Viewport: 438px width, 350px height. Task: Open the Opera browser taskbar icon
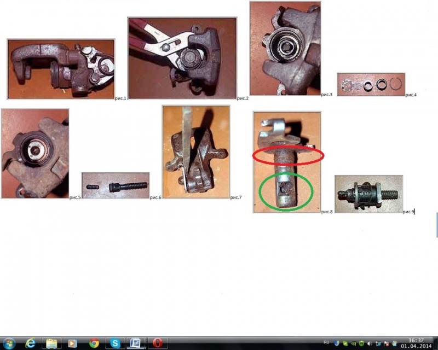157,343
